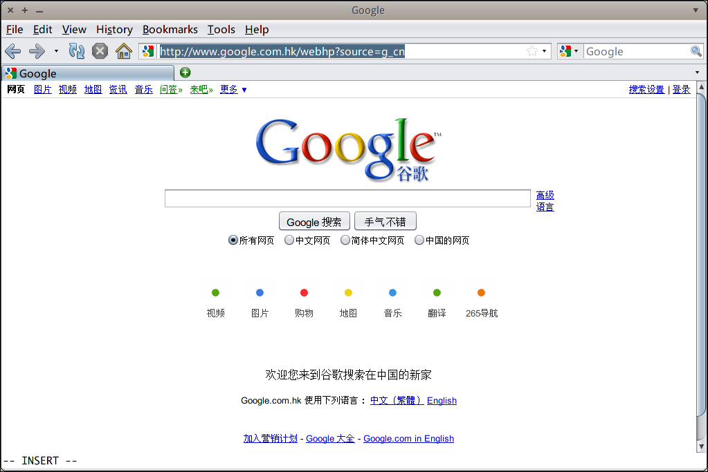Open the 加入营销计划 link
The image size is (708, 472).
(271, 438)
